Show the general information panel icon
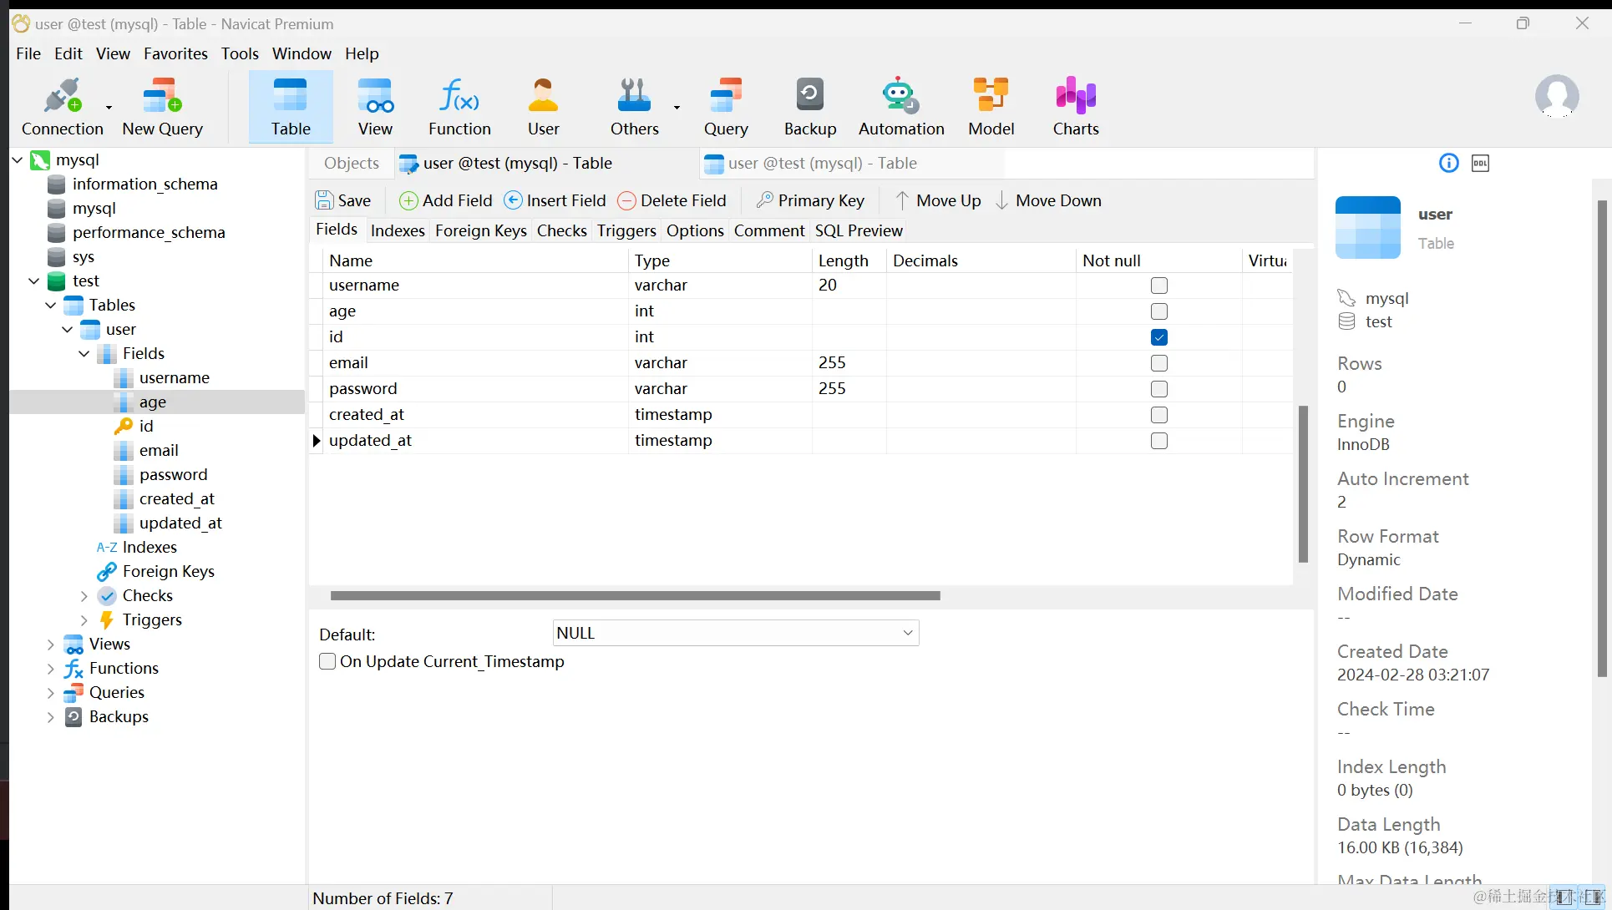Screen dimensions: 1612x910 pos(1449,163)
